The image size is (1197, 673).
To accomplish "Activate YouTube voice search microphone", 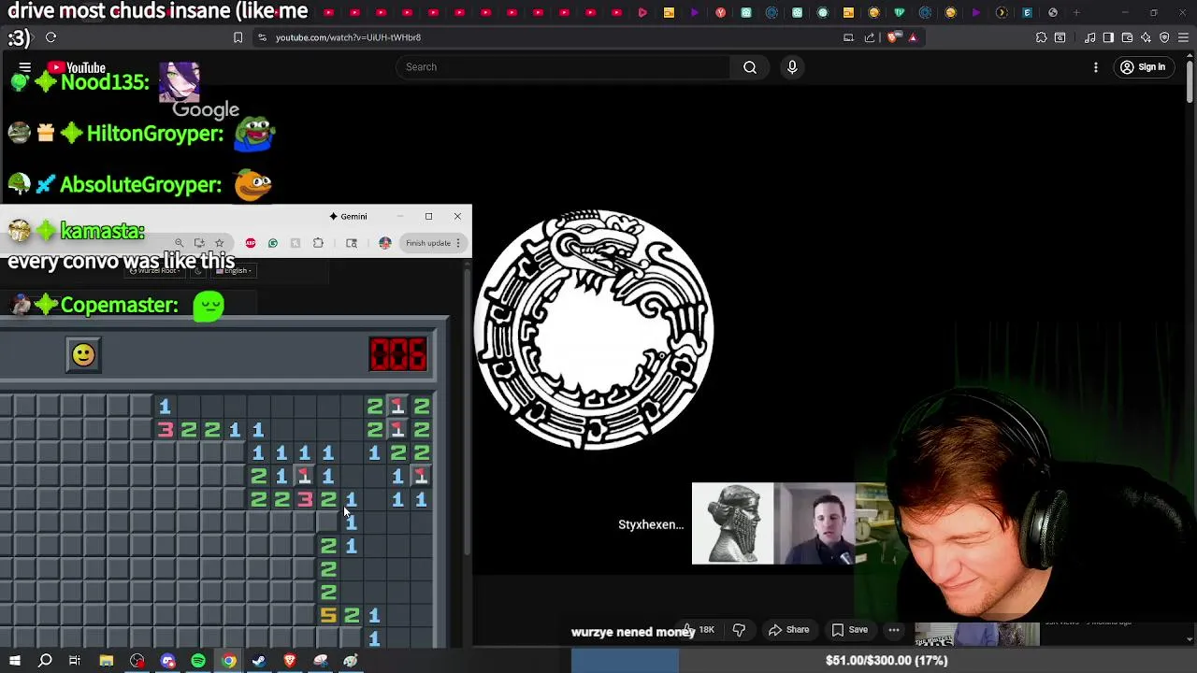I will pyautogui.click(x=792, y=67).
